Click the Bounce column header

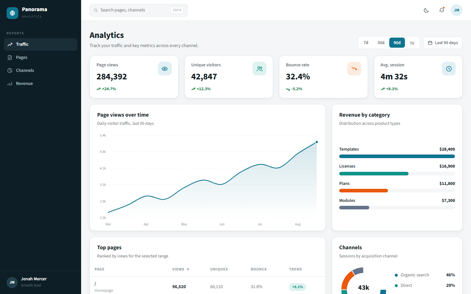coord(259,269)
